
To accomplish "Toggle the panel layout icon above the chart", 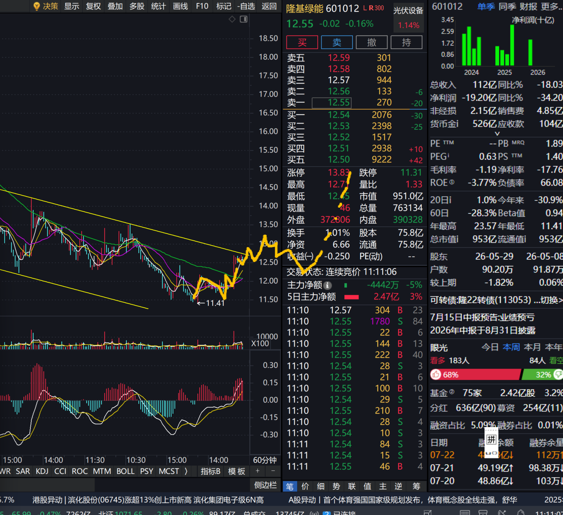I will pos(244,19).
